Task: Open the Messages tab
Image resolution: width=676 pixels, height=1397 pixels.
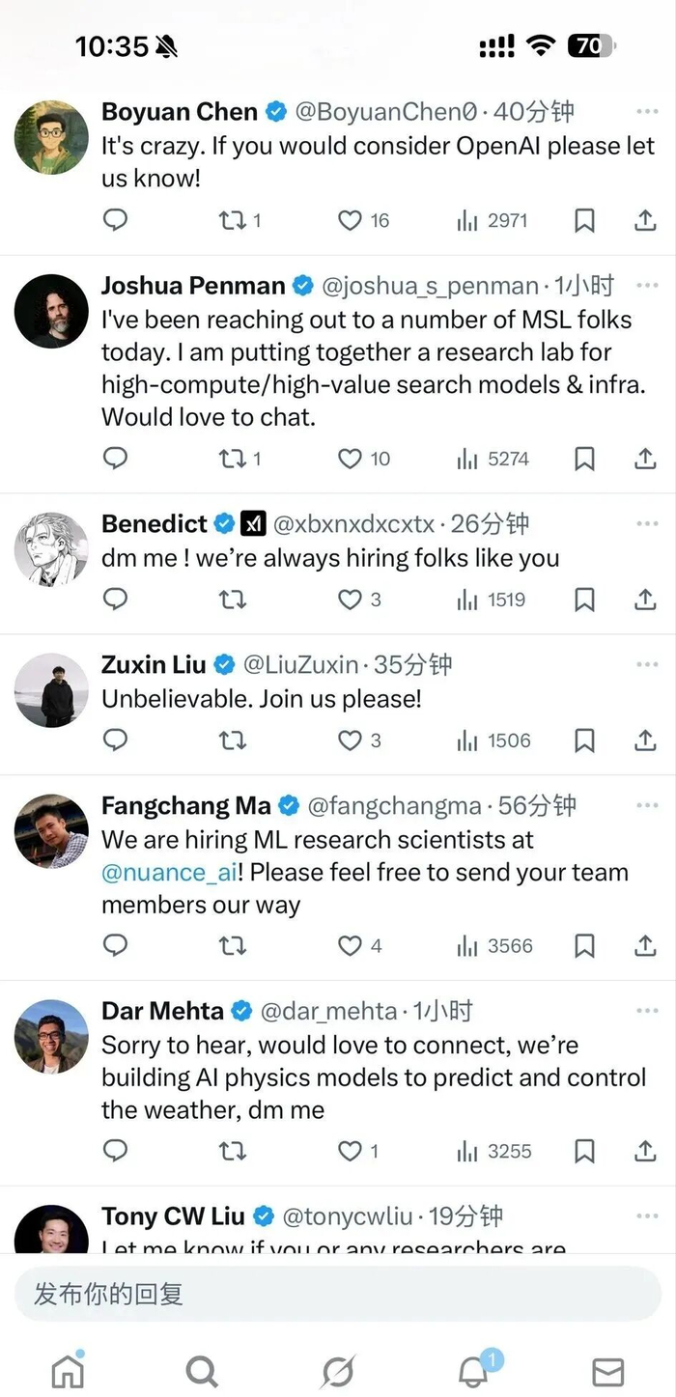Action: coord(607,1370)
